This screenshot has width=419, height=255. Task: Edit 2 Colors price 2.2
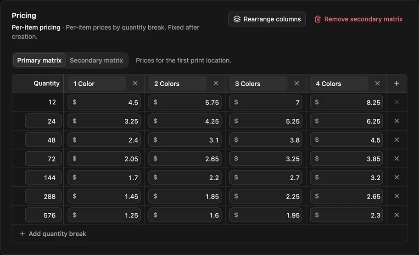(185, 177)
